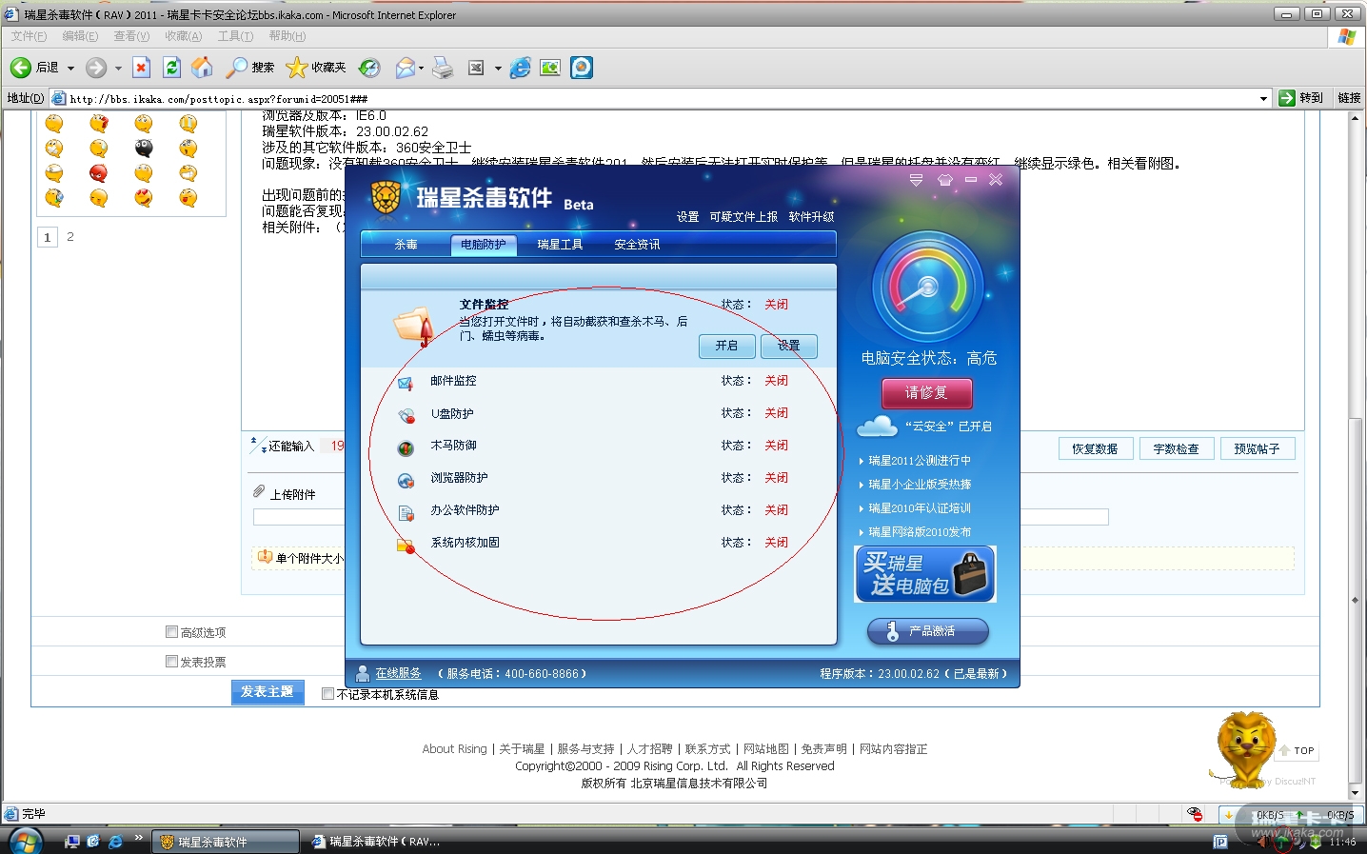Go to emoticon page 2
The image size is (1367, 854).
[69, 236]
